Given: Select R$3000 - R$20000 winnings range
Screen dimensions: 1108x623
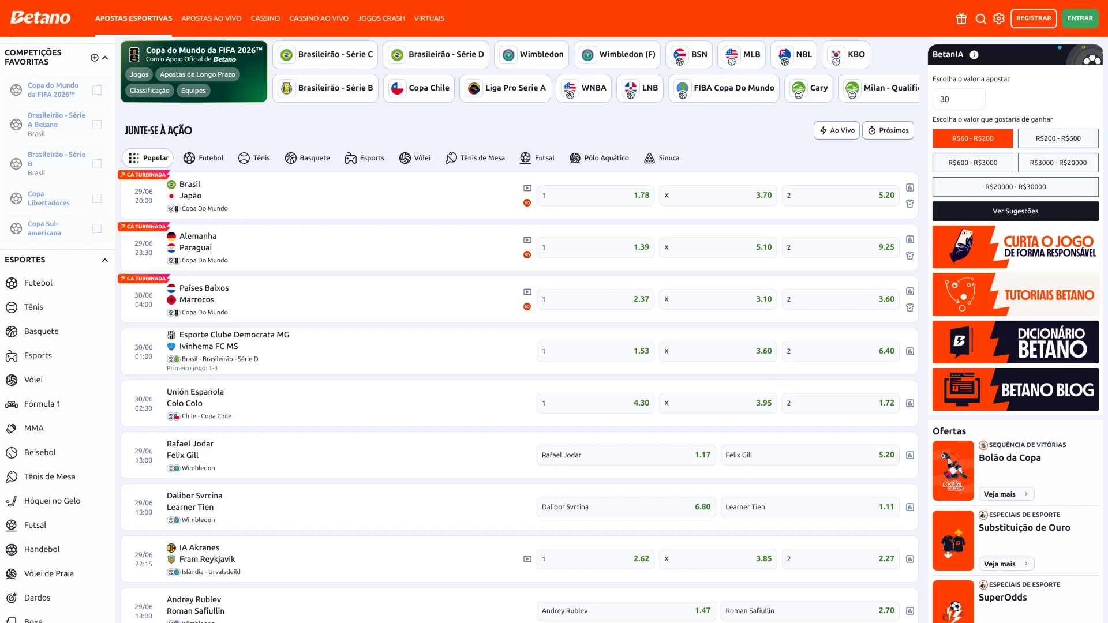Looking at the screenshot, I should click(x=1058, y=163).
